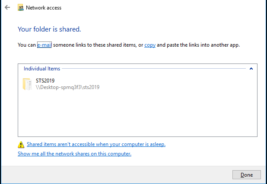
Task: Open the e-mail link
Action: [44, 45]
